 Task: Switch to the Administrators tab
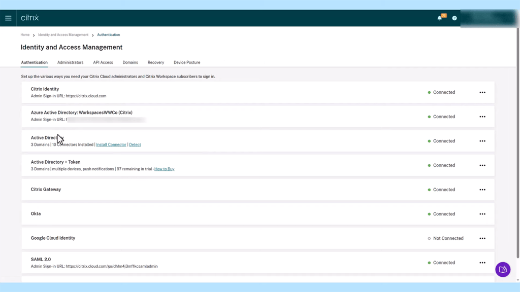point(70,62)
